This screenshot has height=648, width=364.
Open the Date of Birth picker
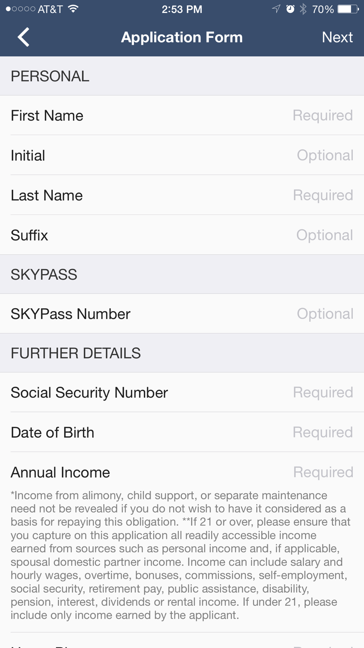(182, 432)
